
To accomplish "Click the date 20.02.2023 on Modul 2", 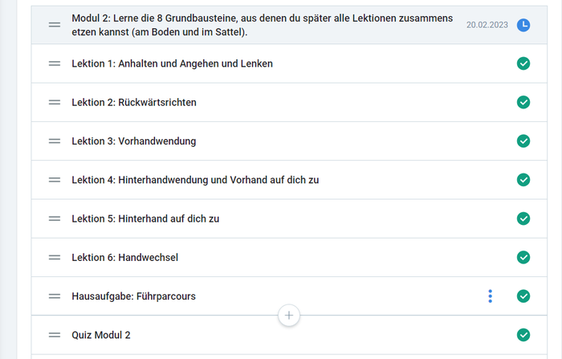I will (487, 25).
